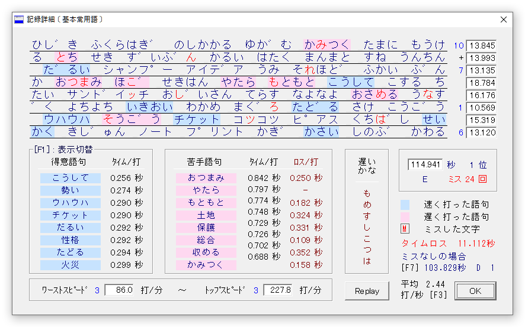This screenshot has height=327, width=525.
Task: Click highlighted word チケット in typed text
Action: [x=197, y=119]
